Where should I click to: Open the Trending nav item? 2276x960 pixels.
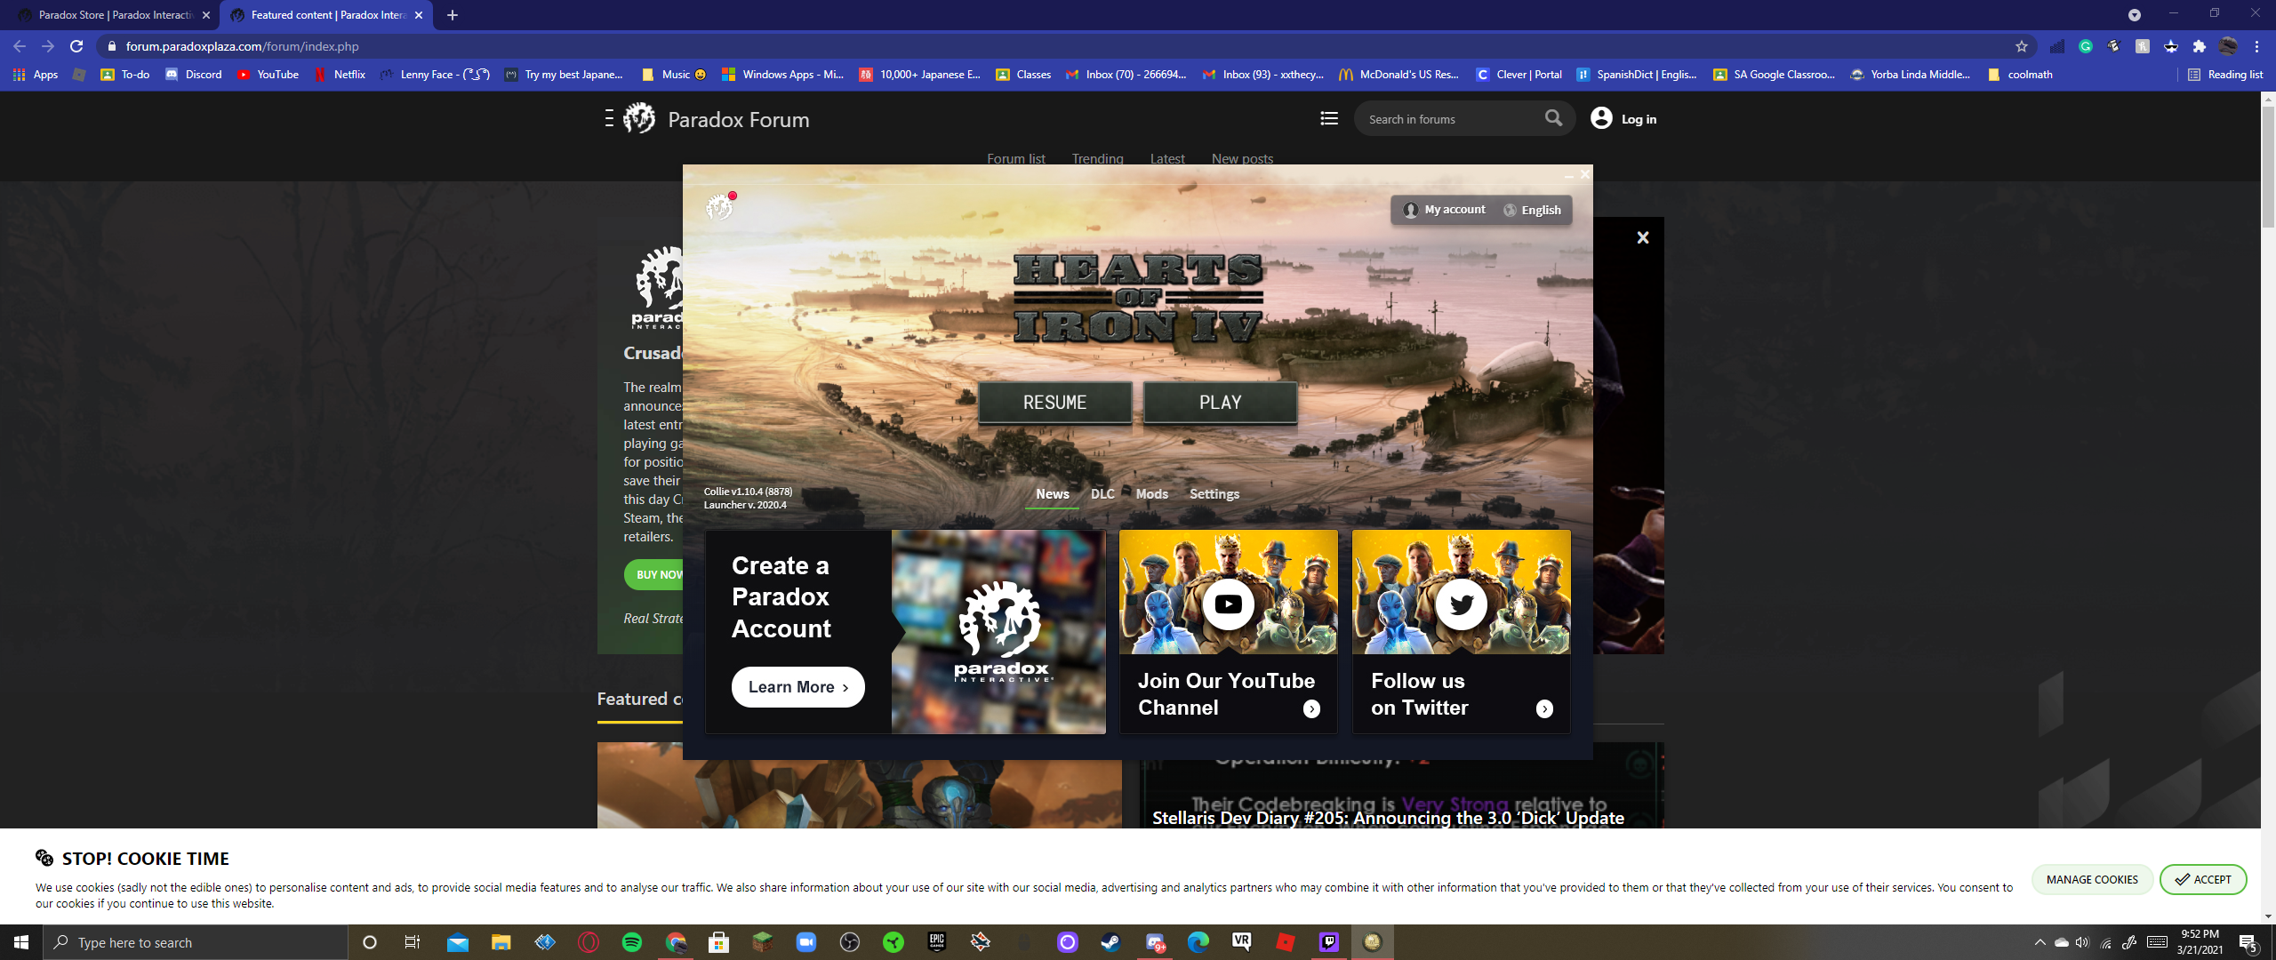1097,158
